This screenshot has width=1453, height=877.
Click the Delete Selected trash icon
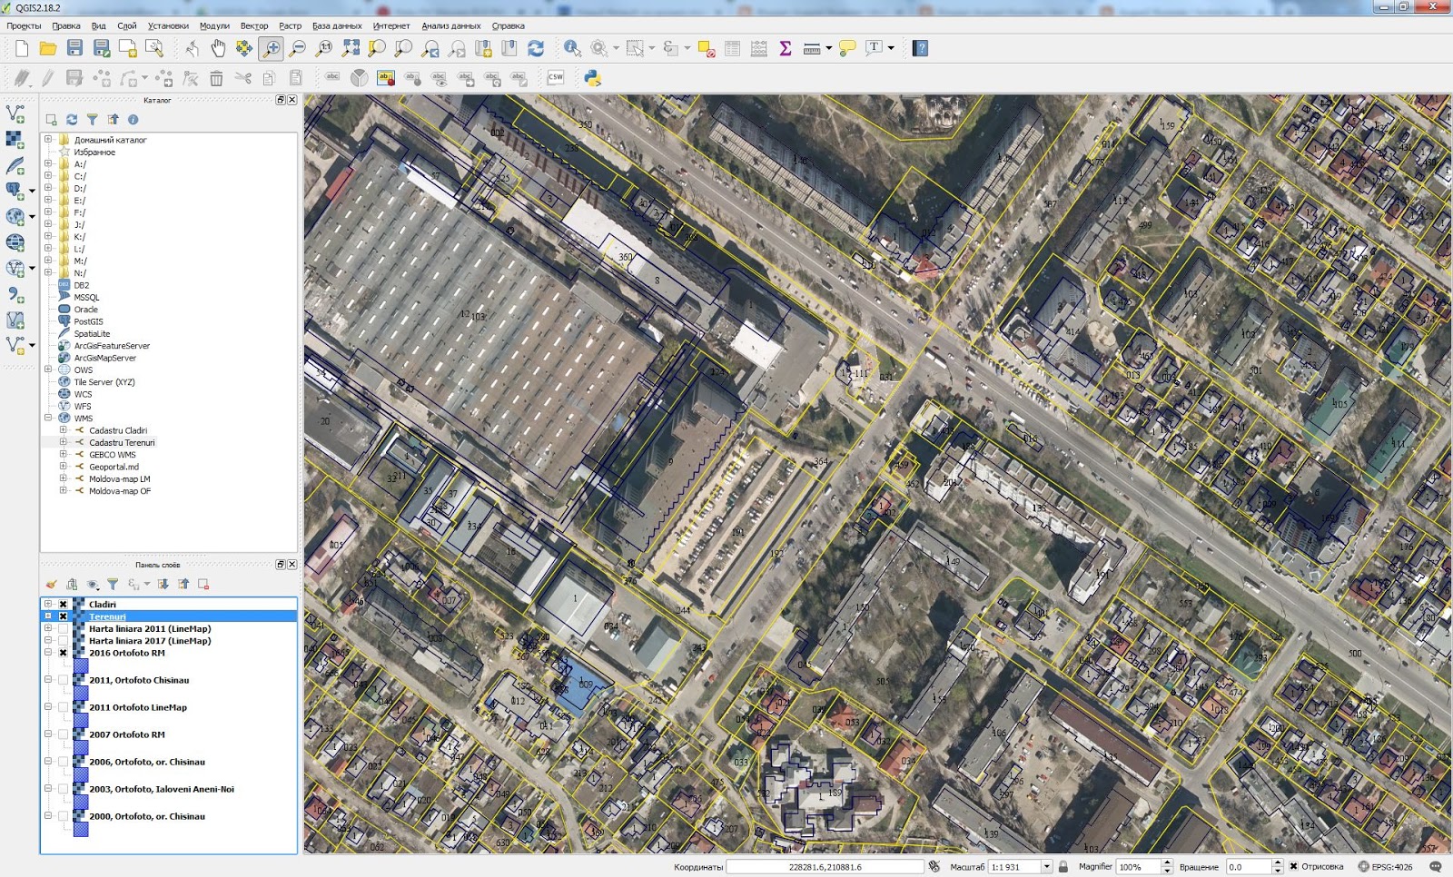[x=216, y=78]
